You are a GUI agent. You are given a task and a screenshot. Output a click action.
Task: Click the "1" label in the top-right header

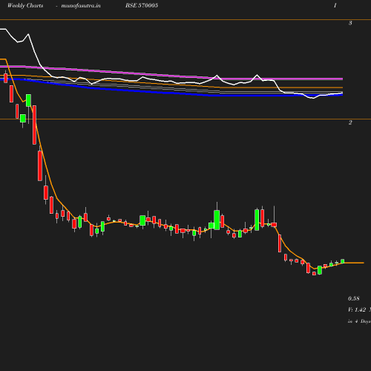point(335,5)
